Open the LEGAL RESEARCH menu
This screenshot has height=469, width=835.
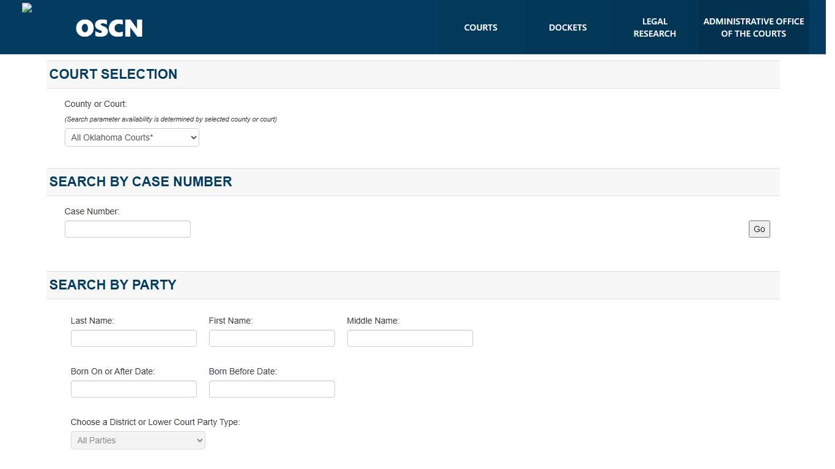click(655, 27)
